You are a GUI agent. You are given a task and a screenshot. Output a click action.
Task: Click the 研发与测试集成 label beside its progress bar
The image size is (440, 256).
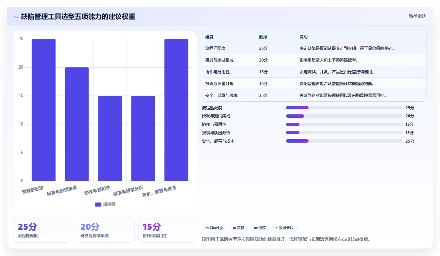216,116
